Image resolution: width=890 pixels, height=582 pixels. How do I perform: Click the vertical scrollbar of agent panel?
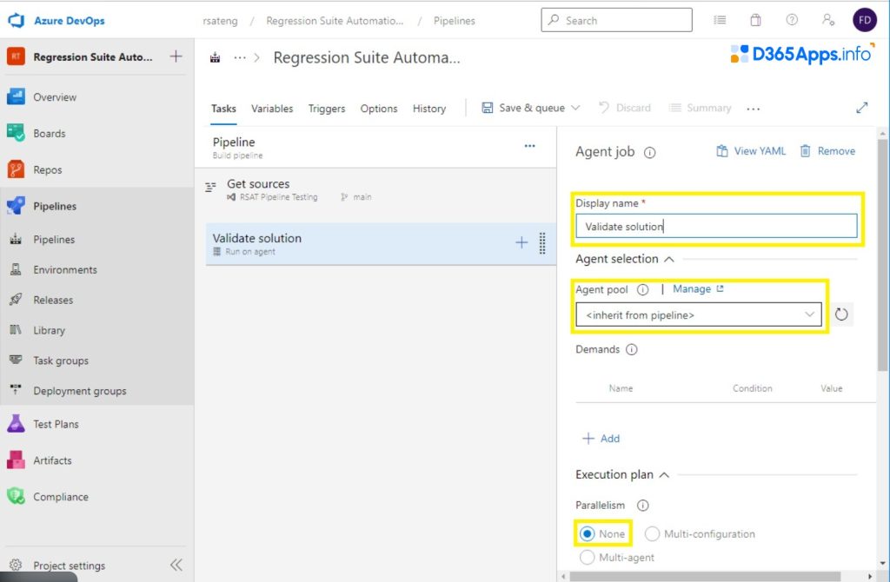point(882,255)
